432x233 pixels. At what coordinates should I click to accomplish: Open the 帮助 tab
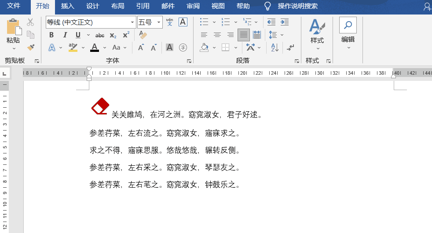click(x=243, y=6)
